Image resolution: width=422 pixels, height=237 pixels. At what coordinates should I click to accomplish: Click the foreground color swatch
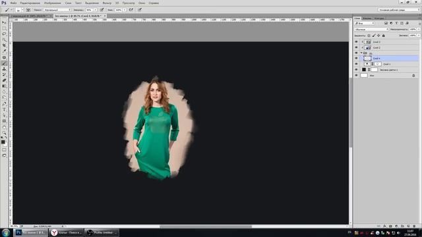point(3,142)
